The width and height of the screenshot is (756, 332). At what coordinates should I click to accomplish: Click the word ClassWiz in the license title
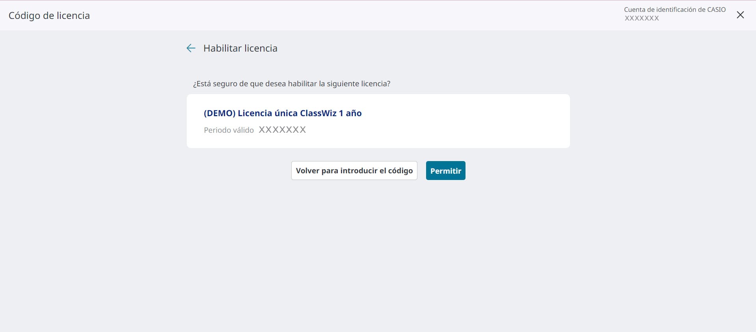click(x=318, y=113)
